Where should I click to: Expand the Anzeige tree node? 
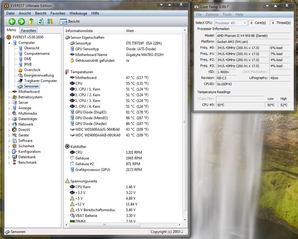click(9, 108)
